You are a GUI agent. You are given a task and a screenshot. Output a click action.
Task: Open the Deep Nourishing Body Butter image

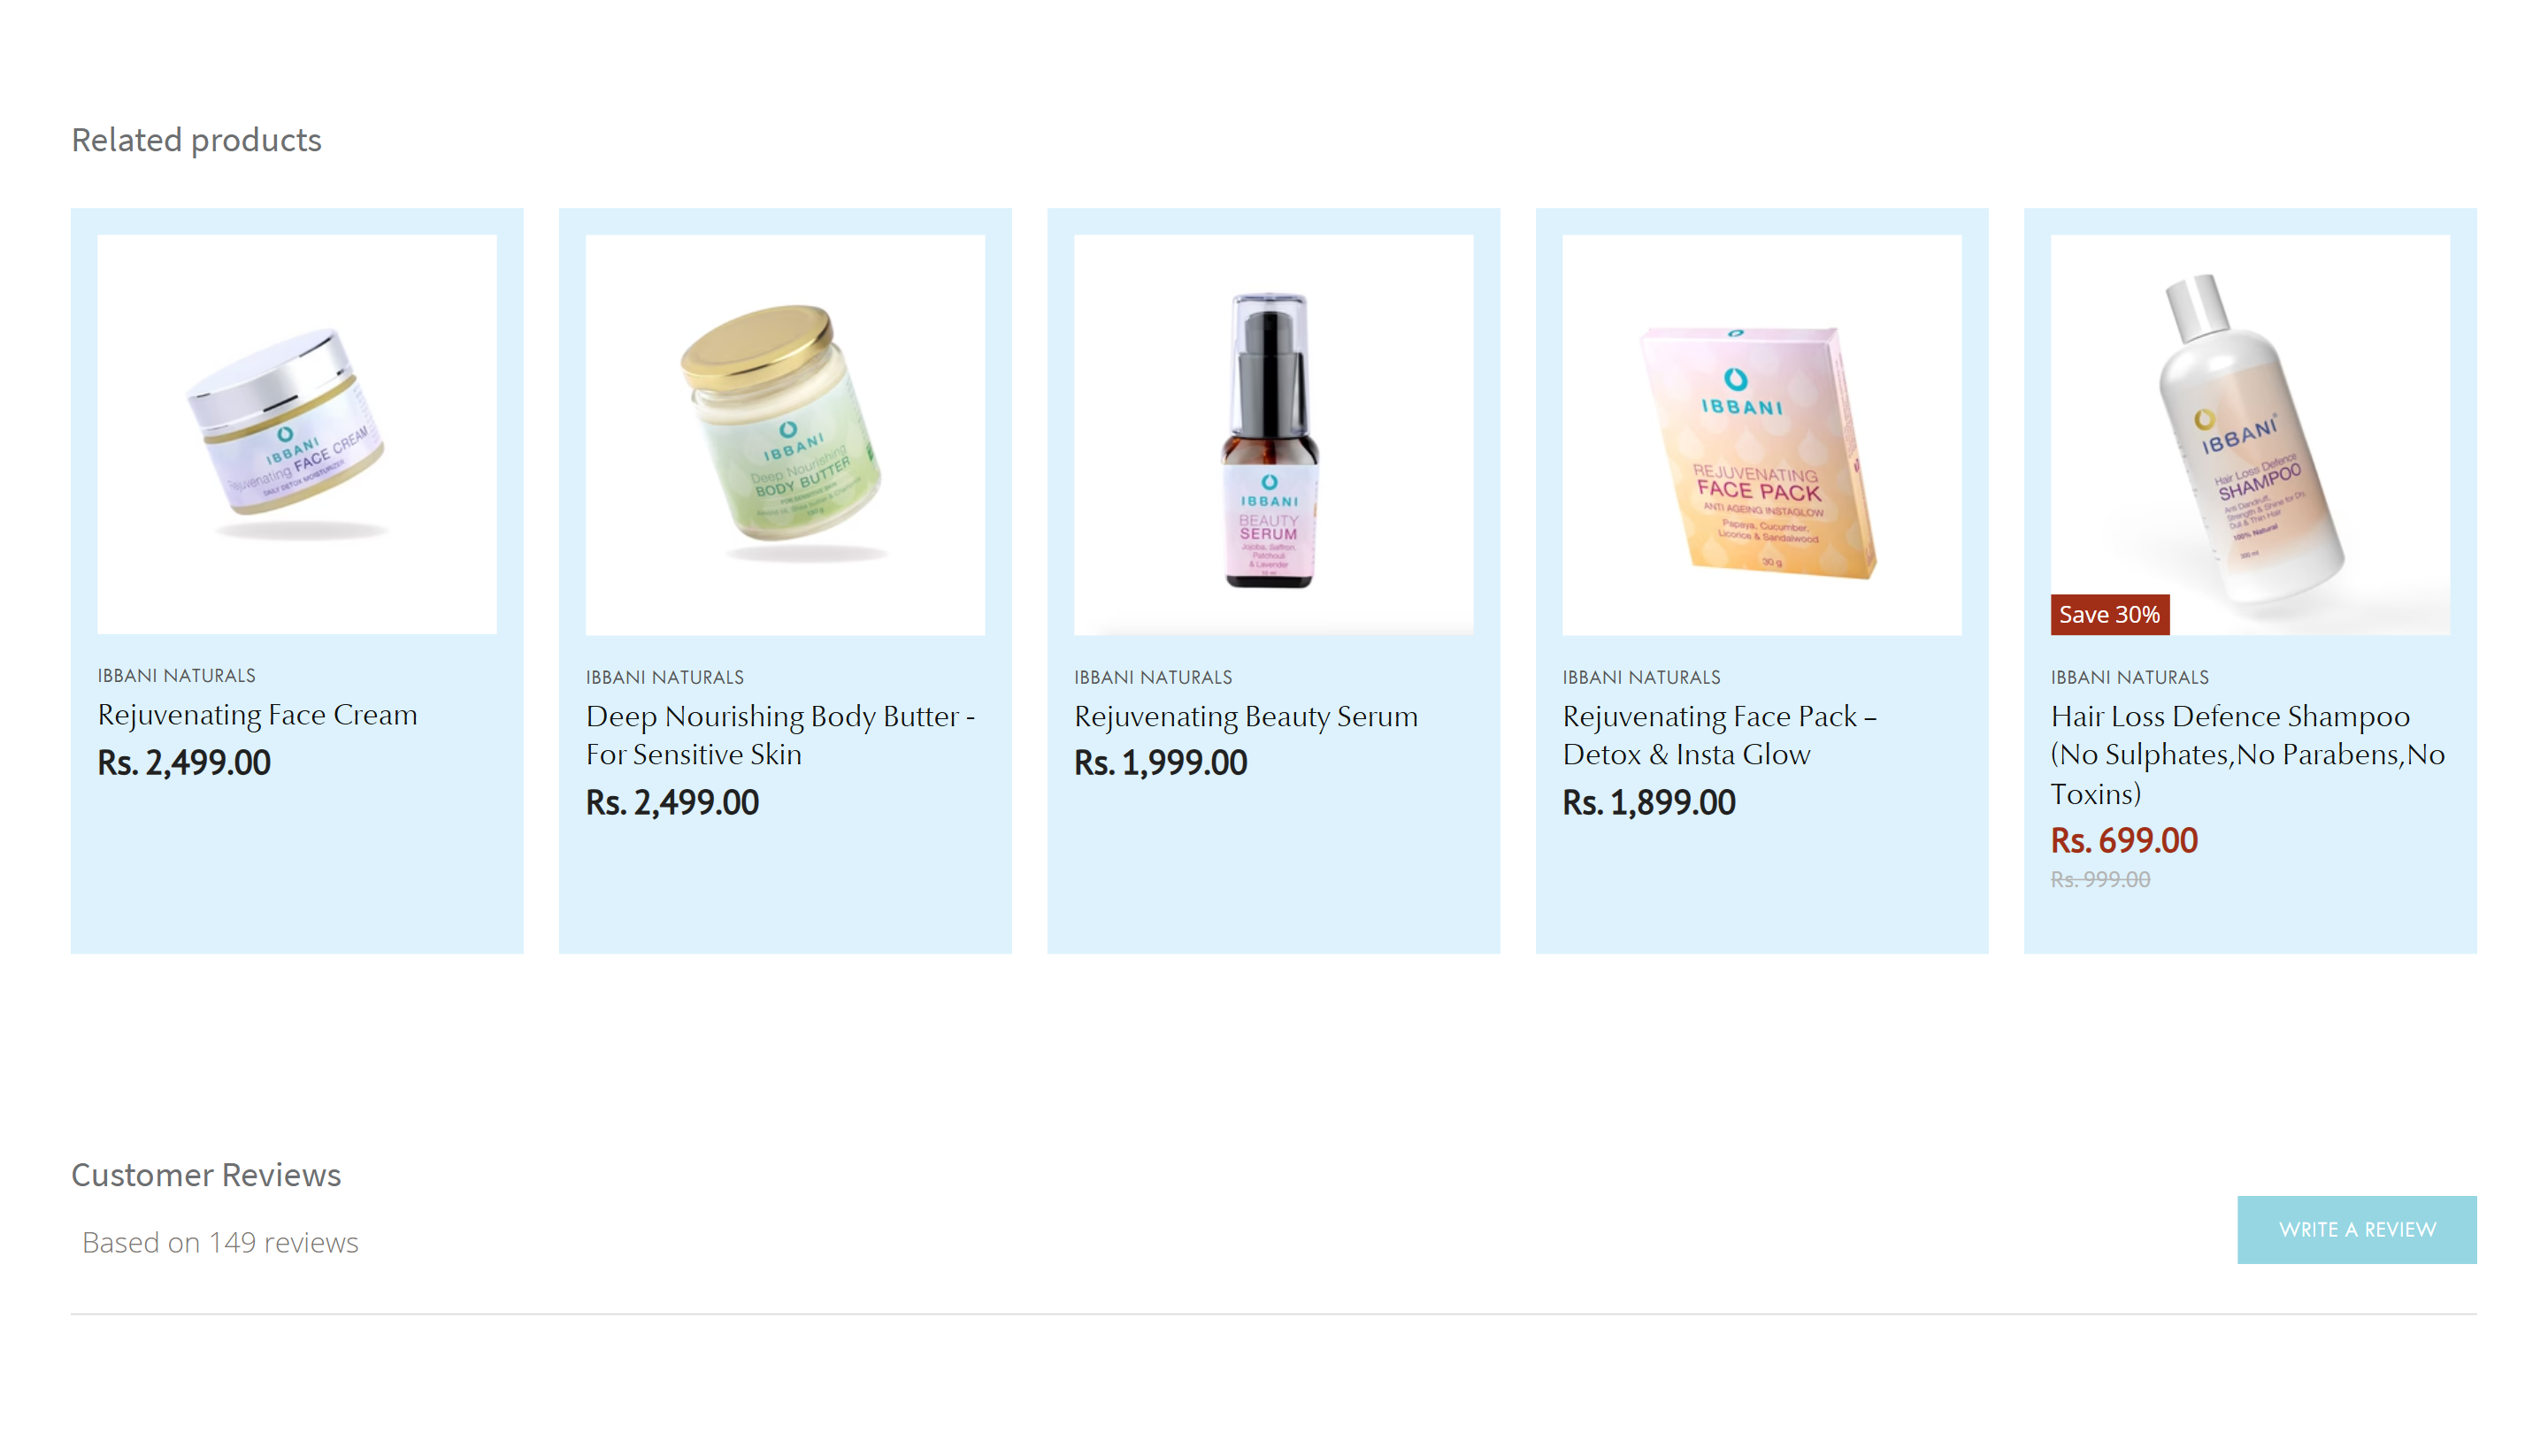point(785,434)
